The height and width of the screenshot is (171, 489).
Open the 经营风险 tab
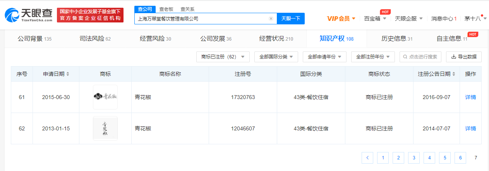pos(155,39)
